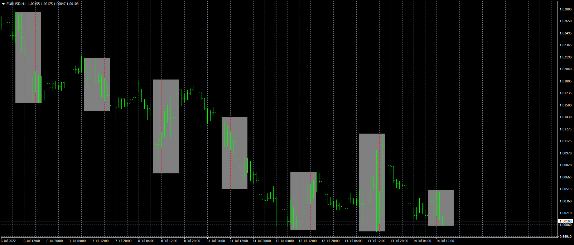Click the 6 Jul 20:00 time label
Image resolution: width=574 pixels, height=245 pixels.
click(x=55, y=241)
